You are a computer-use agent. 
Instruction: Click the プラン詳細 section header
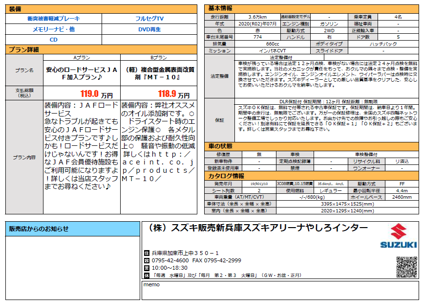[24, 49]
